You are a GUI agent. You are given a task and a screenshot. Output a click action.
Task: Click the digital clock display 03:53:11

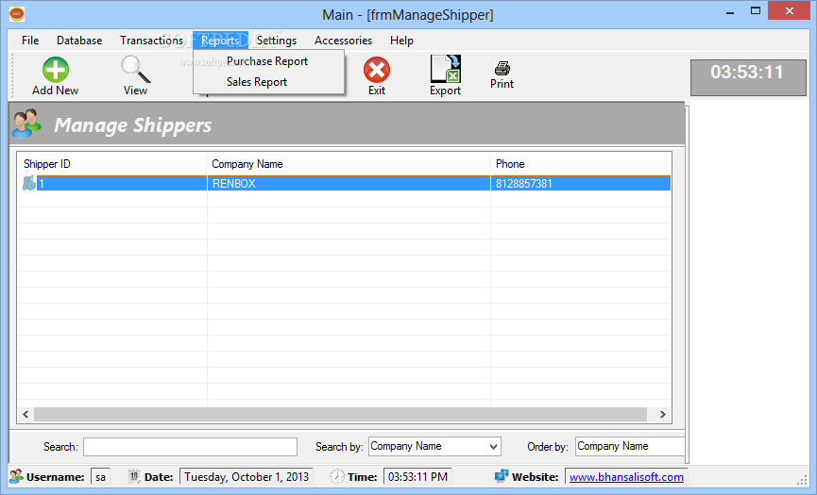pyautogui.click(x=748, y=77)
